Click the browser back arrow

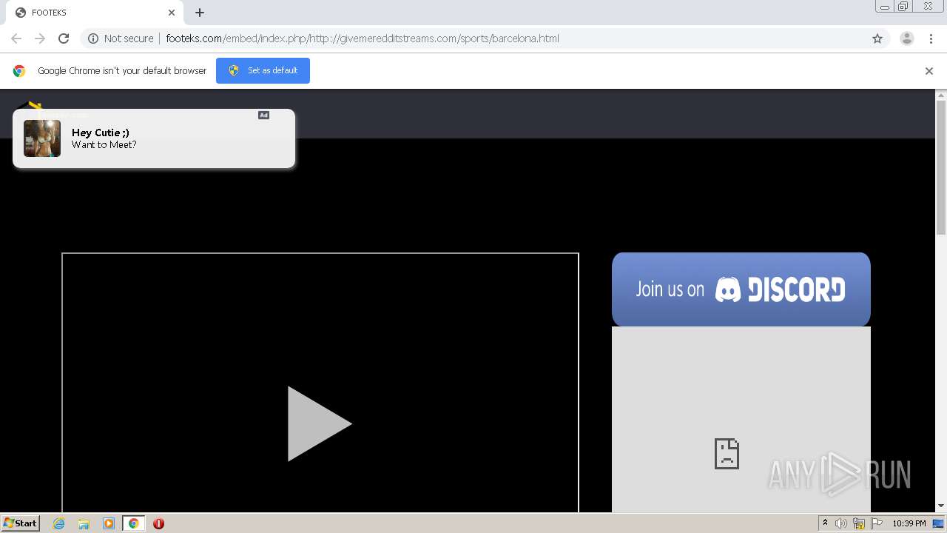click(x=16, y=38)
